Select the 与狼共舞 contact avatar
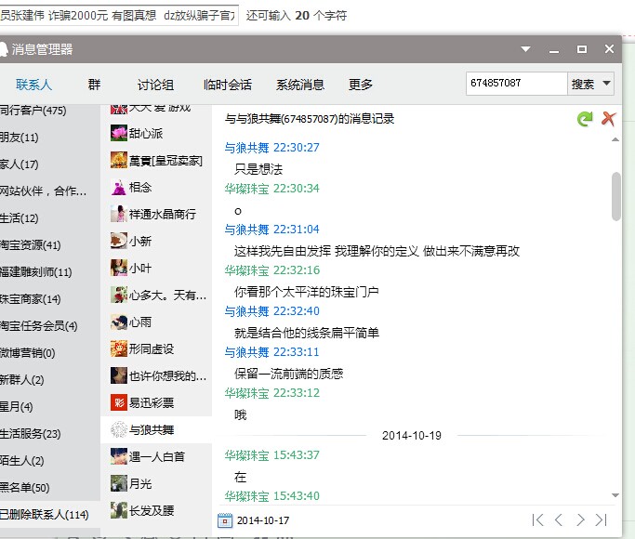 (x=119, y=429)
